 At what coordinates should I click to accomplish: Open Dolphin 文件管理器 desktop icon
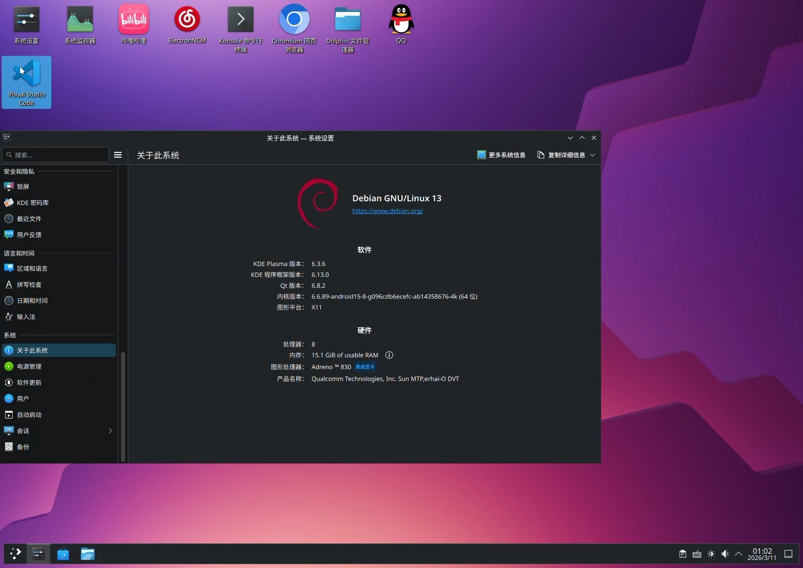point(347,29)
